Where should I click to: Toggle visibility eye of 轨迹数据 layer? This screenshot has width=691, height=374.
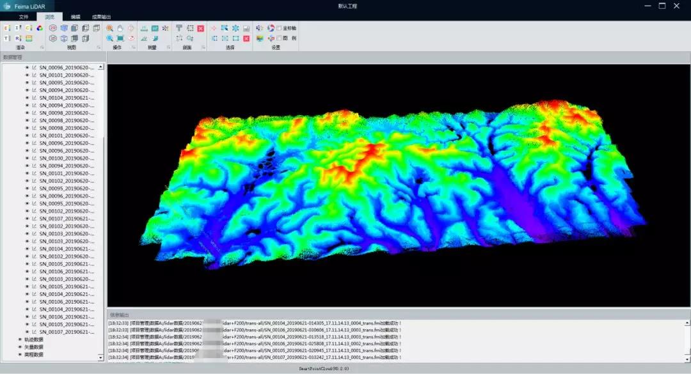coord(20,339)
